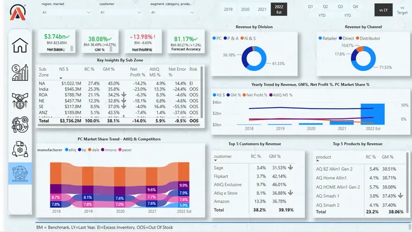Screen dimensions: 412x232
Task: Click the AQ Smash 2 product row
Action: (x=360, y=205)
